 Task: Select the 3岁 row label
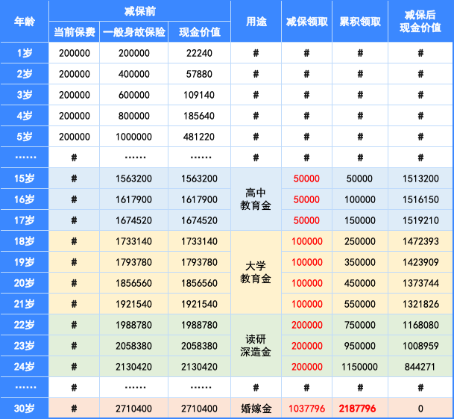pos(25,95)
